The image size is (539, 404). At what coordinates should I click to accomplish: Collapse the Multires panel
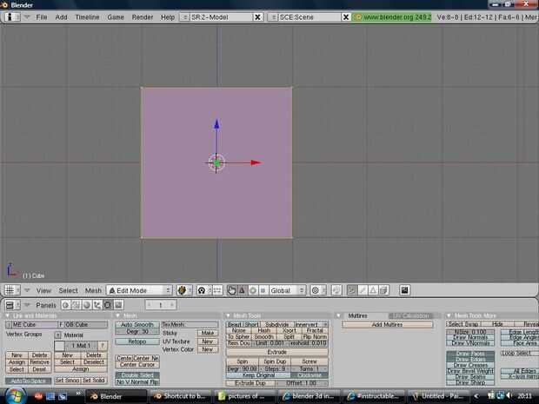[338, 315]
